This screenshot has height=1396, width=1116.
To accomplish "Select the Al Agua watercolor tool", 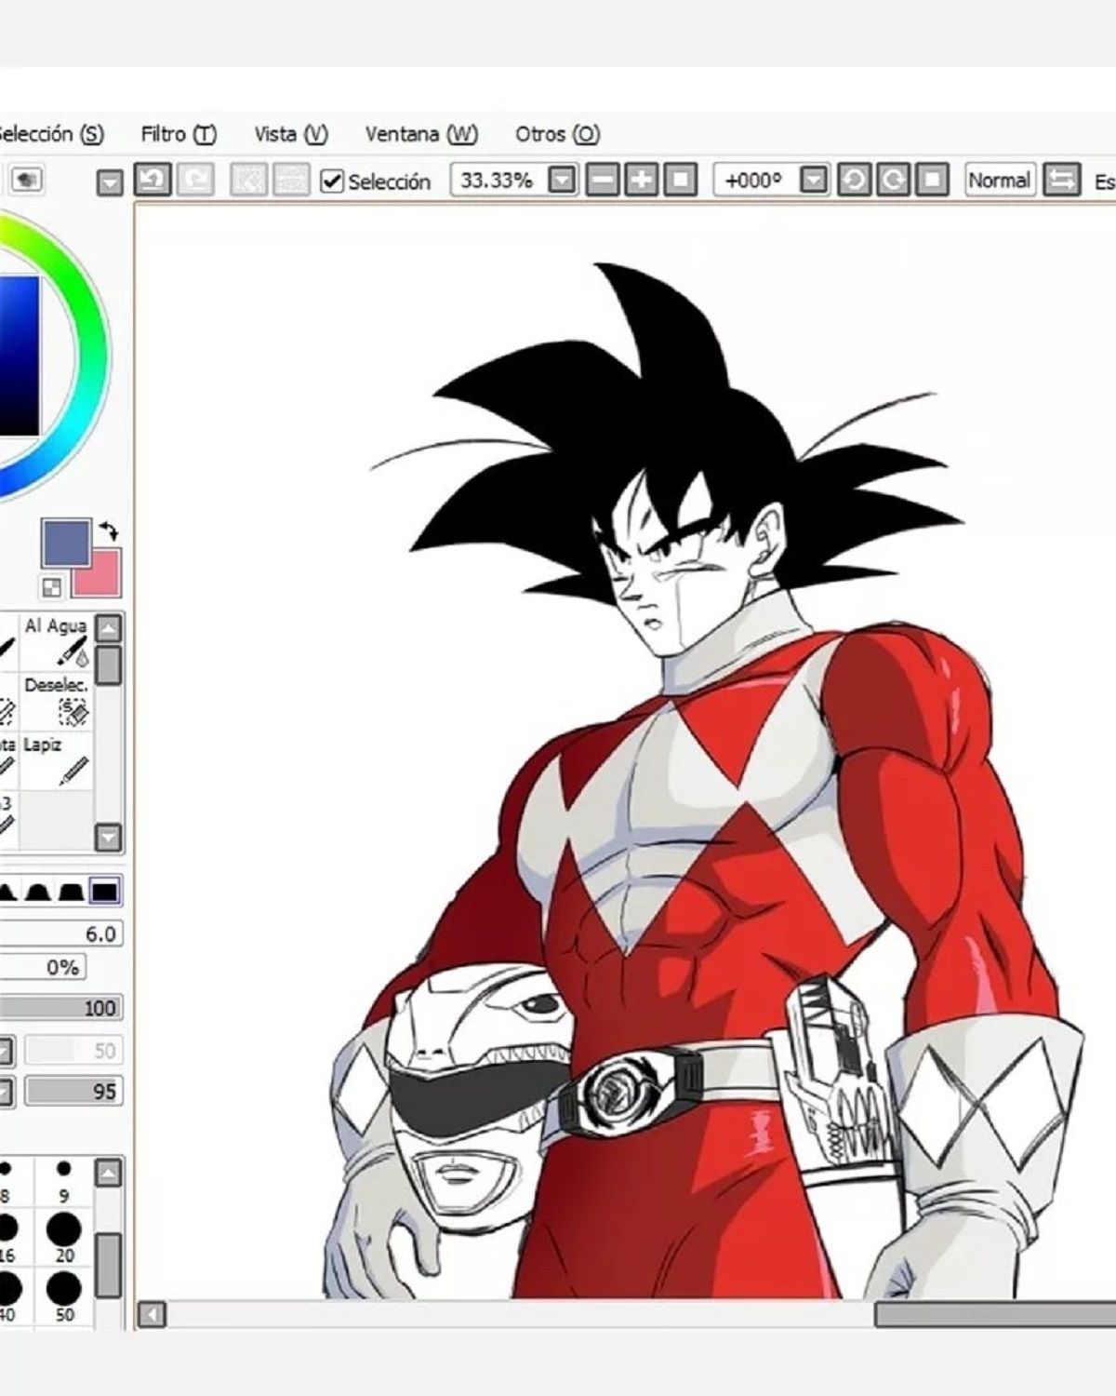I will click(58, 642).
